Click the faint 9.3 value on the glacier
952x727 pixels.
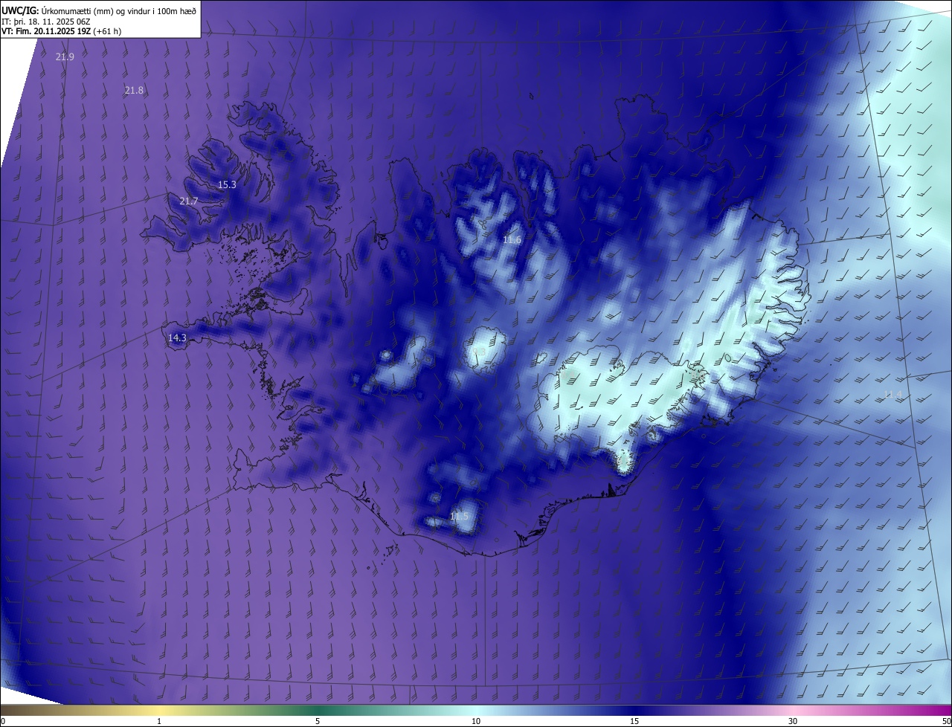(x=479, y=352)
